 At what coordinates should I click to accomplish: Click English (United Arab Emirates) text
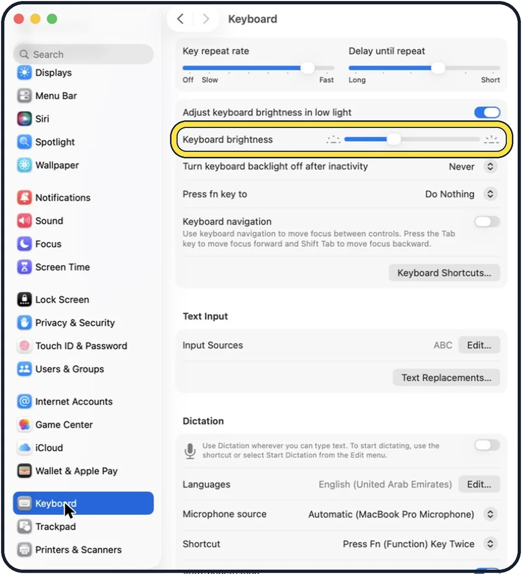coord(385,484)
